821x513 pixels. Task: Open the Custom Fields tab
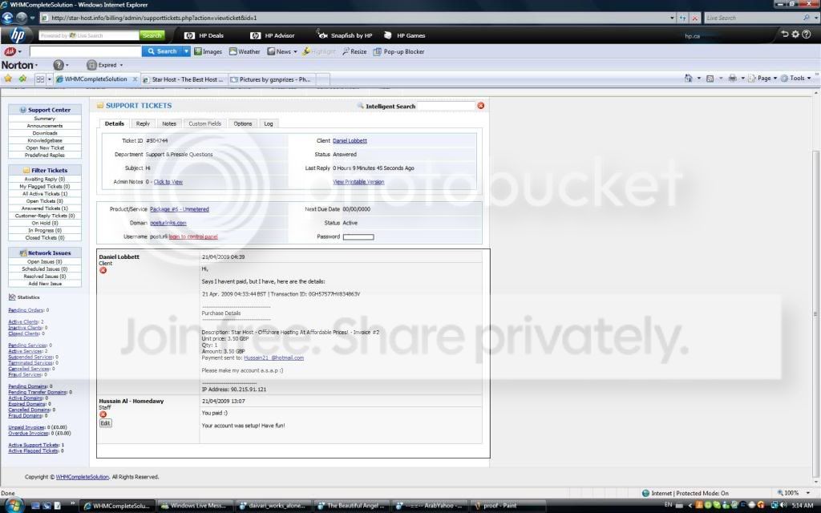coord(204,124)
